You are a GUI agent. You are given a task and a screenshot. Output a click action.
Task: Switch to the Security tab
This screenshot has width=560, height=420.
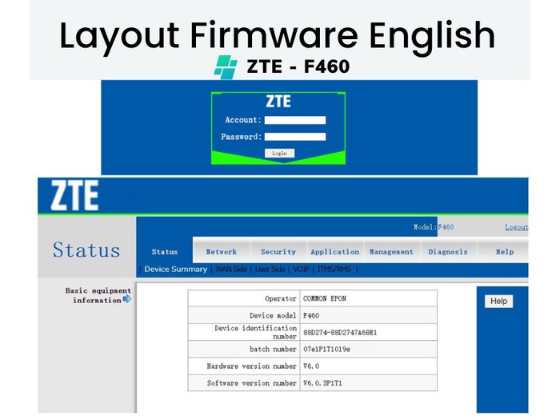278,252
